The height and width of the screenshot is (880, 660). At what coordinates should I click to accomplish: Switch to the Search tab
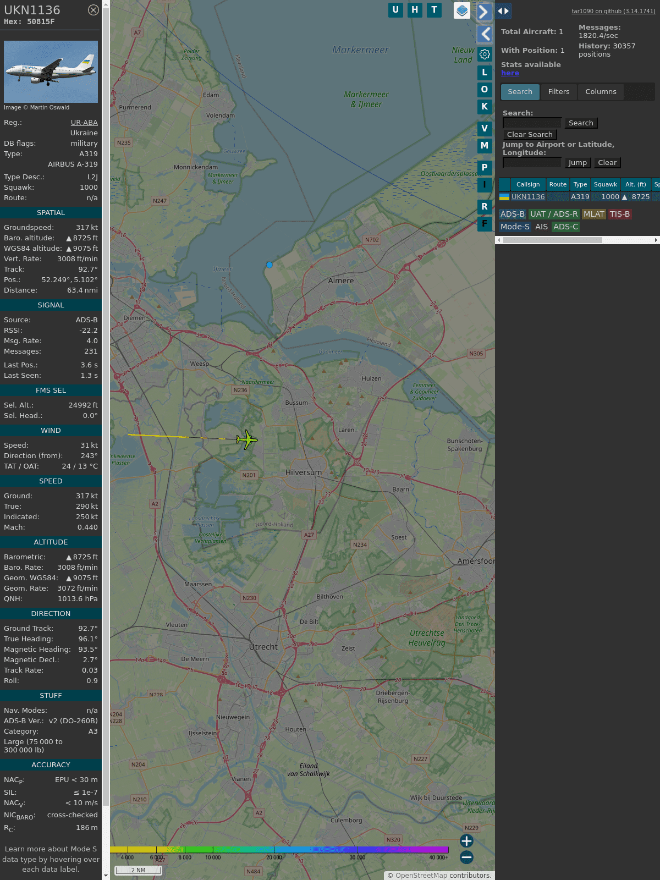point(520,92)
